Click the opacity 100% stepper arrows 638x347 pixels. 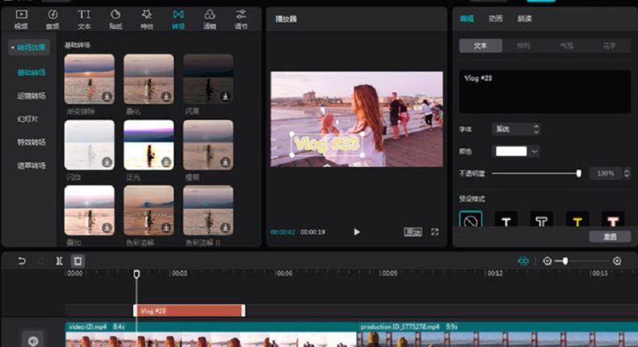point(627,173)
